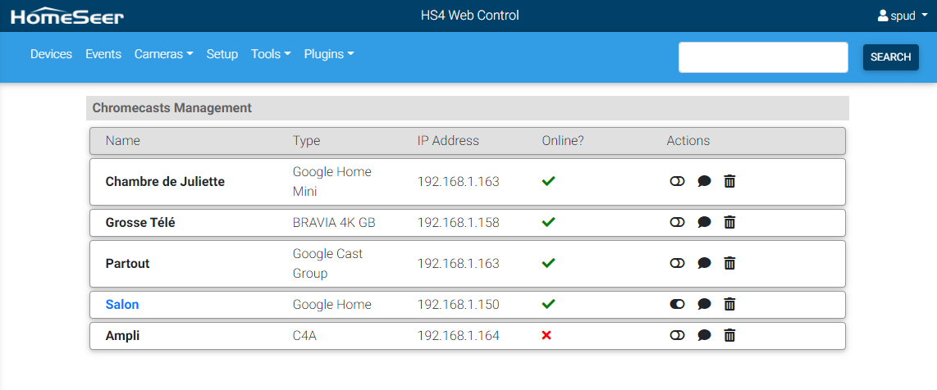Screen dimensions: 937x390
Task: Click trash icon in Grosse Télé row
Action: (729, 223)
